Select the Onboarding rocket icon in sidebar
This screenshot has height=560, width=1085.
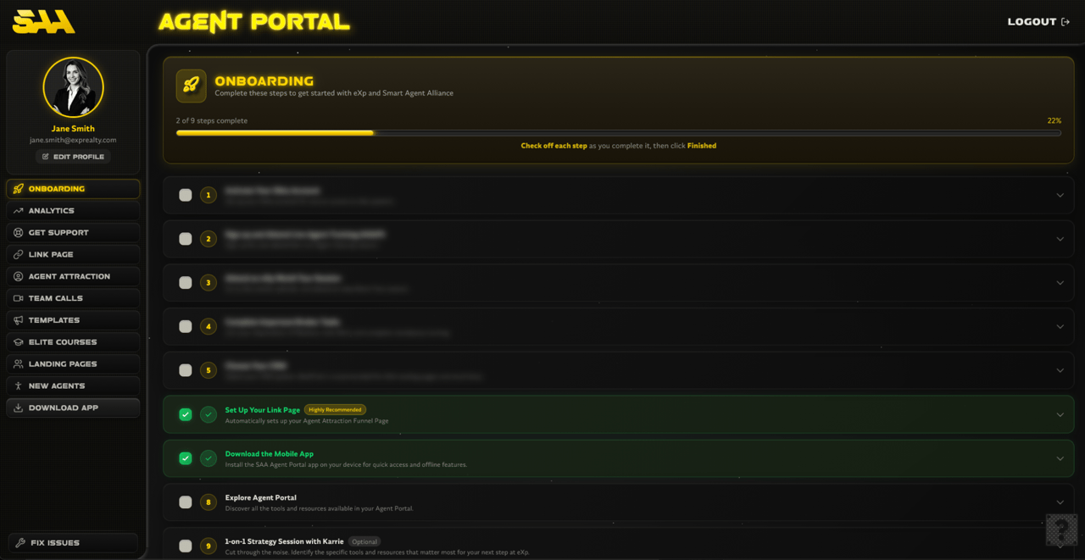click(17, 188)
